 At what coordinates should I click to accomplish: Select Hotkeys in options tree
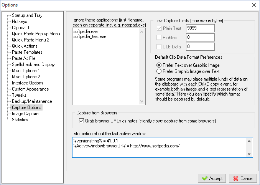click(x=20, y=21)
